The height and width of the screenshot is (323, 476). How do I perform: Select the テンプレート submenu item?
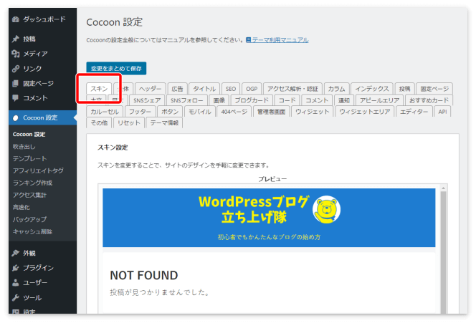(30, 158)
